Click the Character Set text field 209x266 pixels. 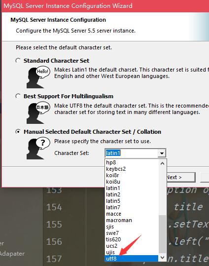point(132,153)
